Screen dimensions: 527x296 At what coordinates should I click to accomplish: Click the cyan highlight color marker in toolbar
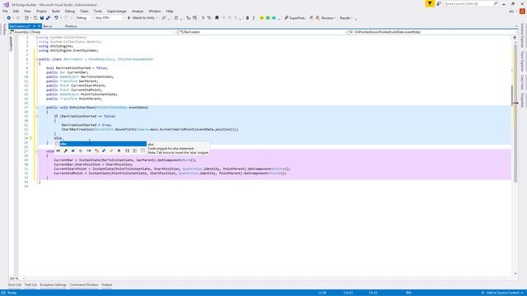pyautogui.click(x=274, y=18)
